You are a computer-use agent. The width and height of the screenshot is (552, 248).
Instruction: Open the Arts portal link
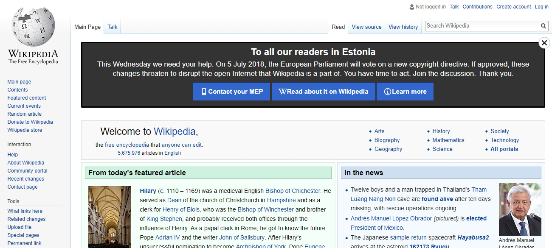(380, 131)
